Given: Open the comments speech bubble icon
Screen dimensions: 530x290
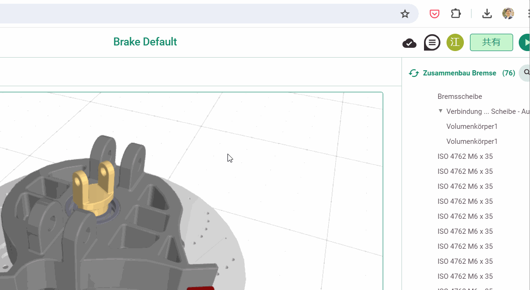Looking at the screenshot, I should point(432,43).
